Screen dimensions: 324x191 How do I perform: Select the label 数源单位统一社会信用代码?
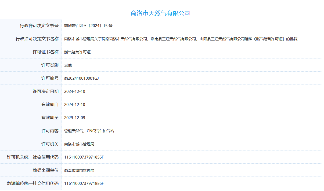pos(33,183)
